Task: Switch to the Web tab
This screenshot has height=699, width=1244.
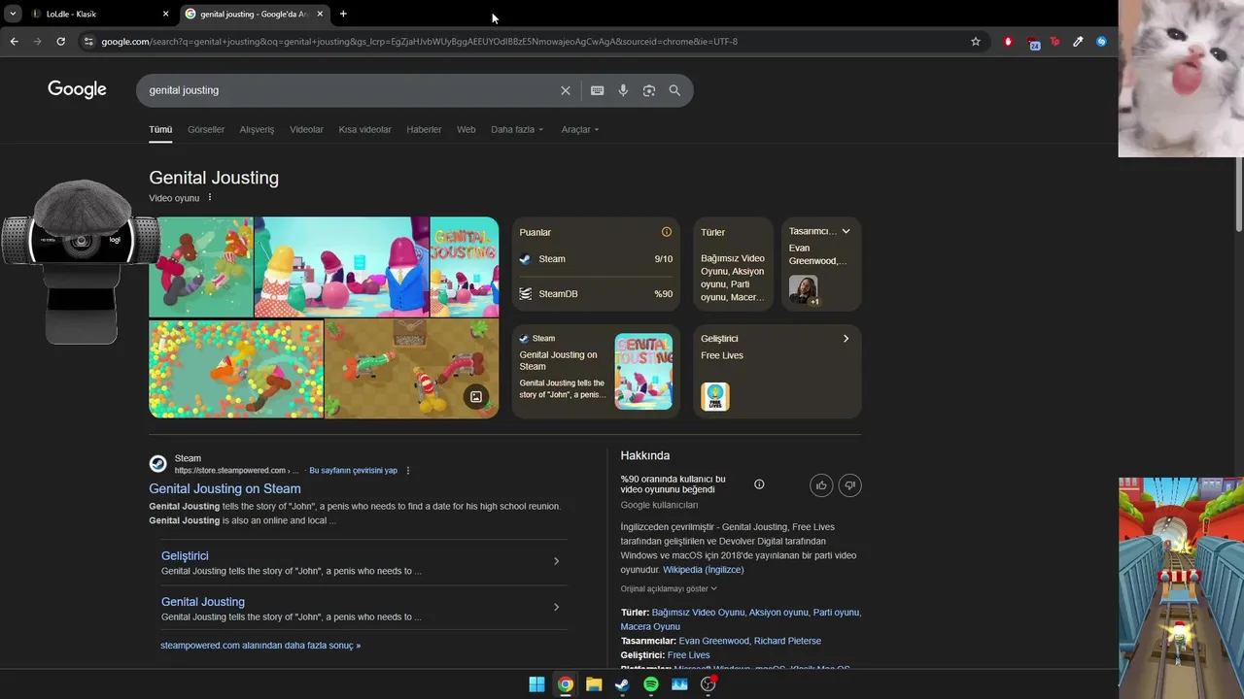Action: 466,129
